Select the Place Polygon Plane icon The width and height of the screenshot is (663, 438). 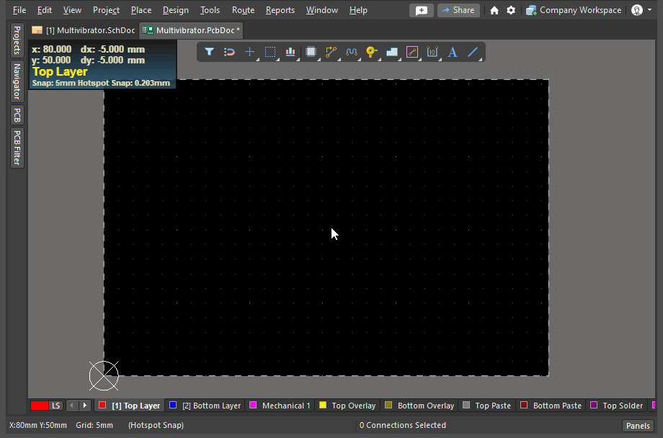pos(392,52)
